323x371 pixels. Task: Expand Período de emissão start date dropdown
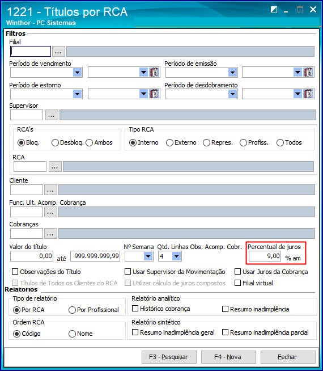click(232, 73)
